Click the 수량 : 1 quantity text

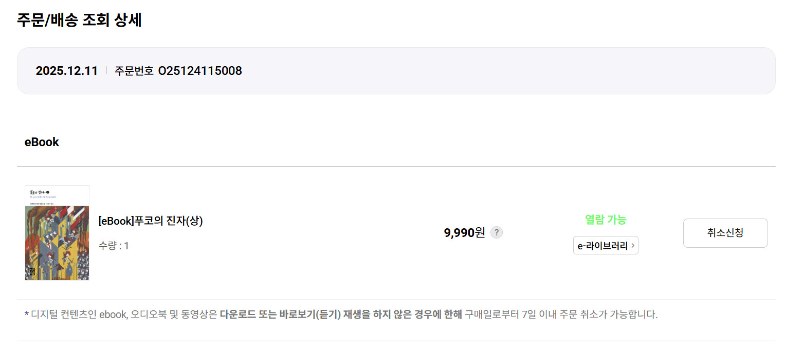pyautogui.click(x=114, y=246)
